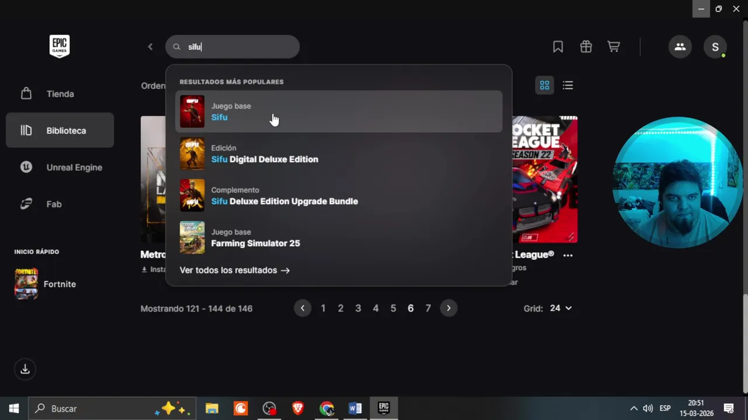
Task: Open Brave browser from taskbar
Action: pos(298,408)
